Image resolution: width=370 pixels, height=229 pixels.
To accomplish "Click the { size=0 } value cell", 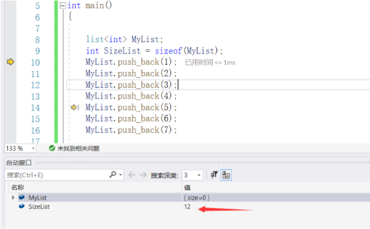I will 196,197.
